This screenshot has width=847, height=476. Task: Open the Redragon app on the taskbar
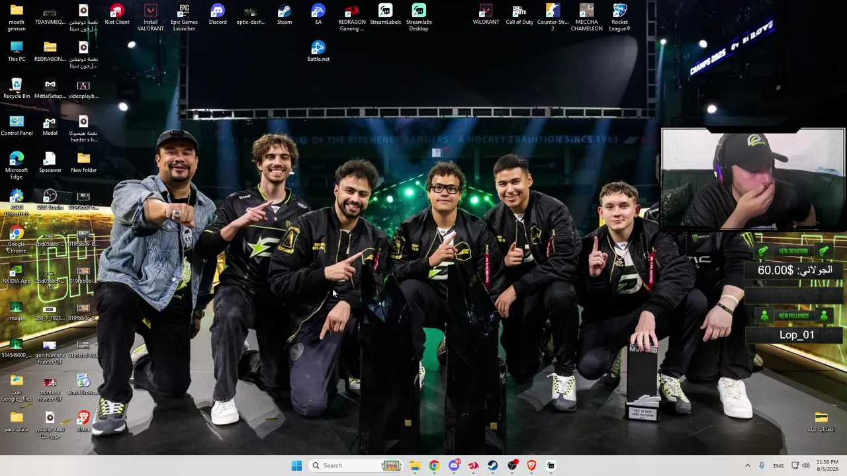(x=473, y=465)
